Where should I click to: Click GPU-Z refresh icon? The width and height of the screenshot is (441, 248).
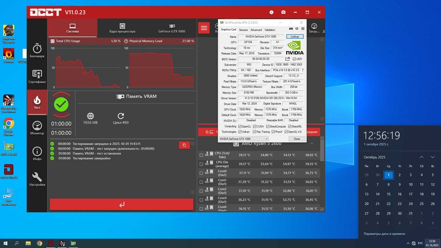(297, 29)
